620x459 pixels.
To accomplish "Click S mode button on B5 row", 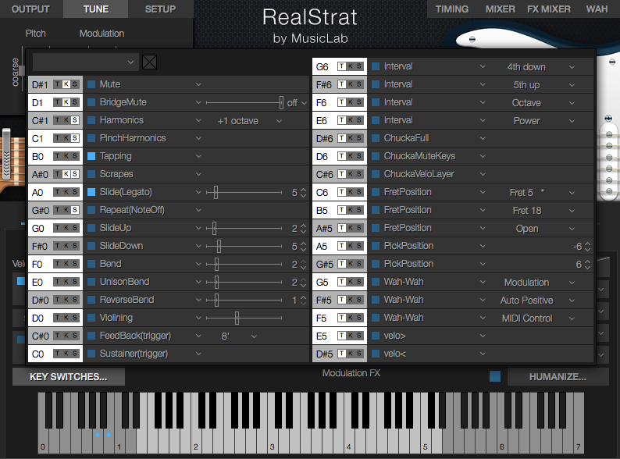I will [359, 210].
